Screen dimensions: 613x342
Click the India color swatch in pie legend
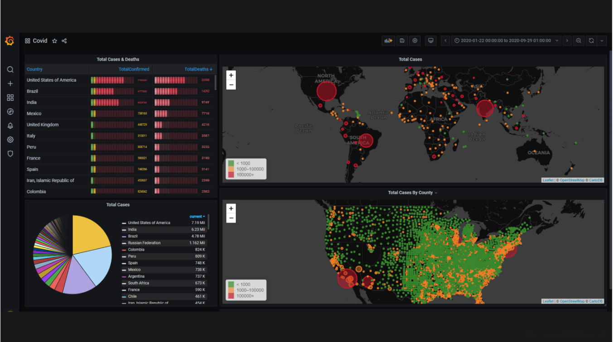click(124, 230)
